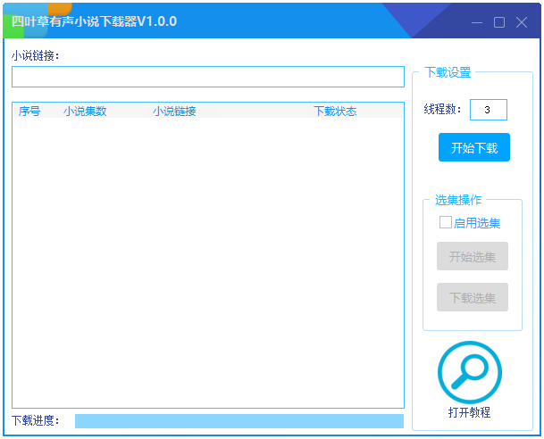
Task: Maximize the downloader window
Action: (499, 22)
